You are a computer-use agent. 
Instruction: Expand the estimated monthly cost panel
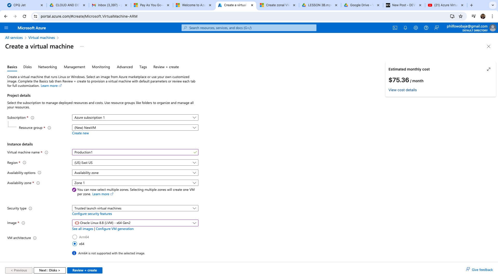point(489,69)
